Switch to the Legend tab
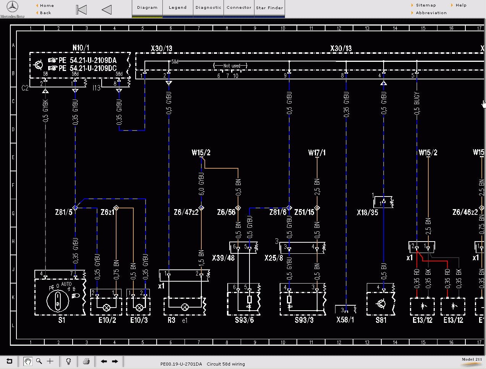 pos(177,7)
